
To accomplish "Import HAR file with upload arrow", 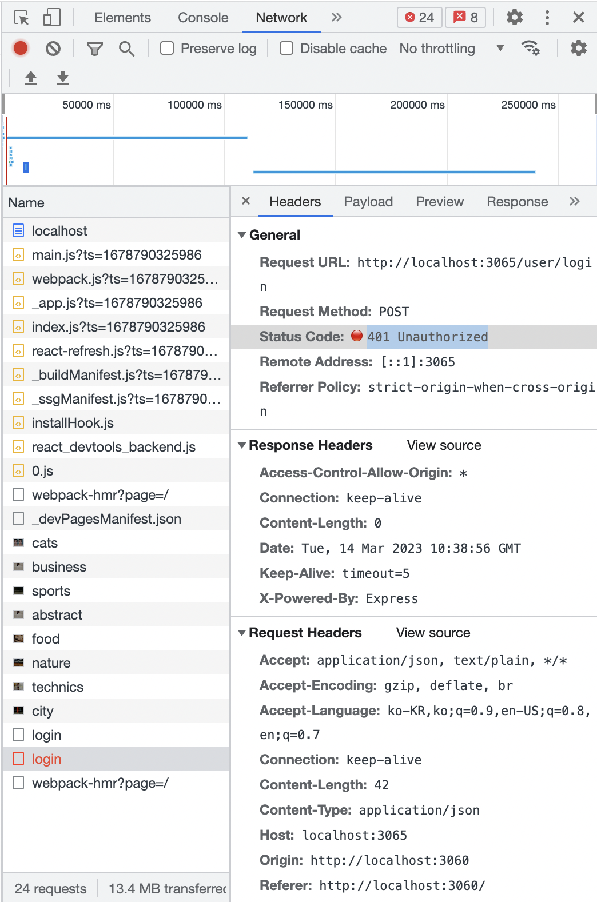I will click(x=31, y=78).
